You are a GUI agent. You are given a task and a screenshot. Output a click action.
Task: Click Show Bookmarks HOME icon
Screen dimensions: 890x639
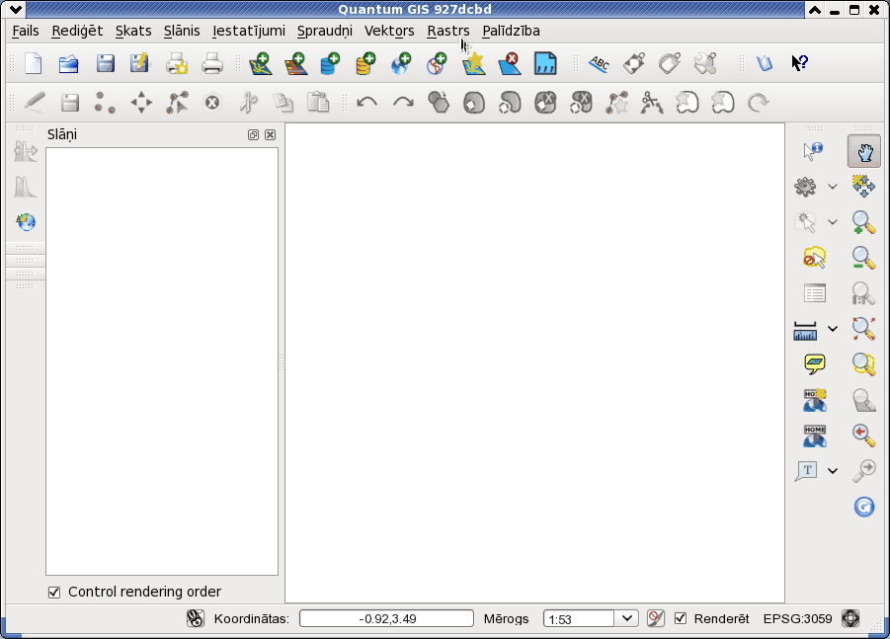(x=815, y=436)
